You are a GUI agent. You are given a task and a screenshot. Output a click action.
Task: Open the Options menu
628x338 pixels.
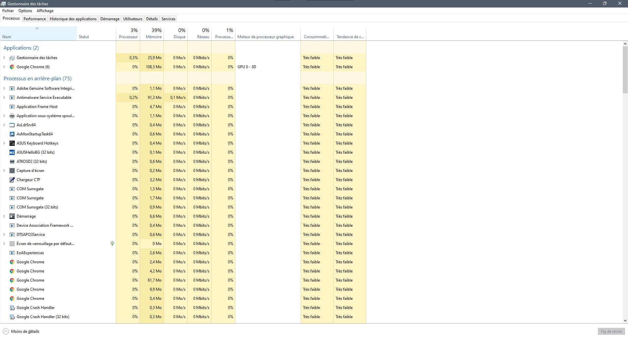pyautogui.click(x=25, y=11)
